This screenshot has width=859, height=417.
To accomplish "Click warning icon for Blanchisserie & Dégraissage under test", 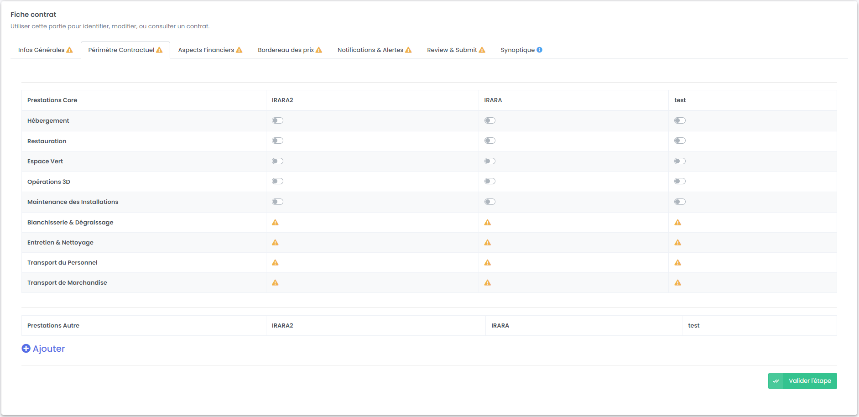I will pyautogui.click(x=678, y=223).
